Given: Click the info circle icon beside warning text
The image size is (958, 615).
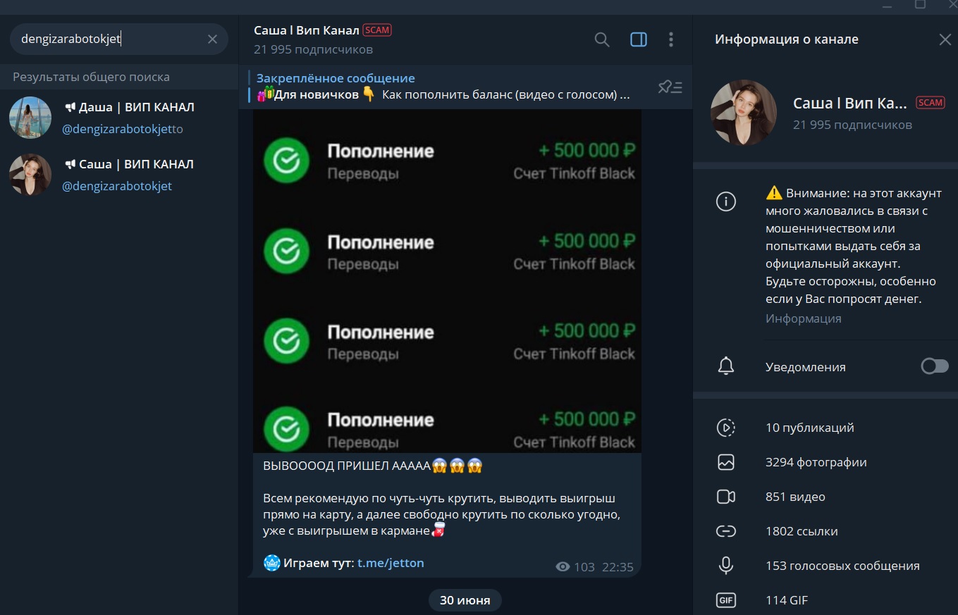Looking at the screenshot, I should [725, 201].
